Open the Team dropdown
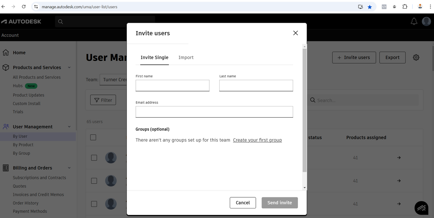The width and height of the screenshot is (434, 218). click(114, 80)
